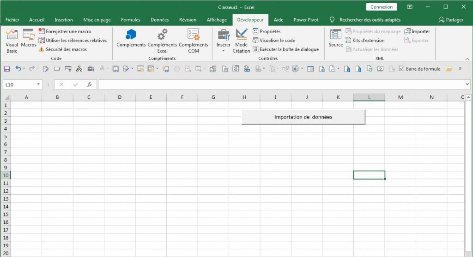Undo the last action
The width and height of the screenshot is (473, 257).
[x=18, y=69]
